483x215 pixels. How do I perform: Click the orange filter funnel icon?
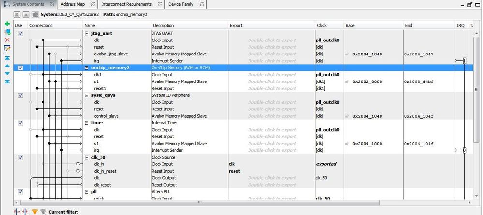click(35, 211)
